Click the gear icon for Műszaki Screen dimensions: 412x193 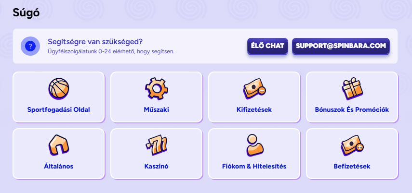coord(156,88)
